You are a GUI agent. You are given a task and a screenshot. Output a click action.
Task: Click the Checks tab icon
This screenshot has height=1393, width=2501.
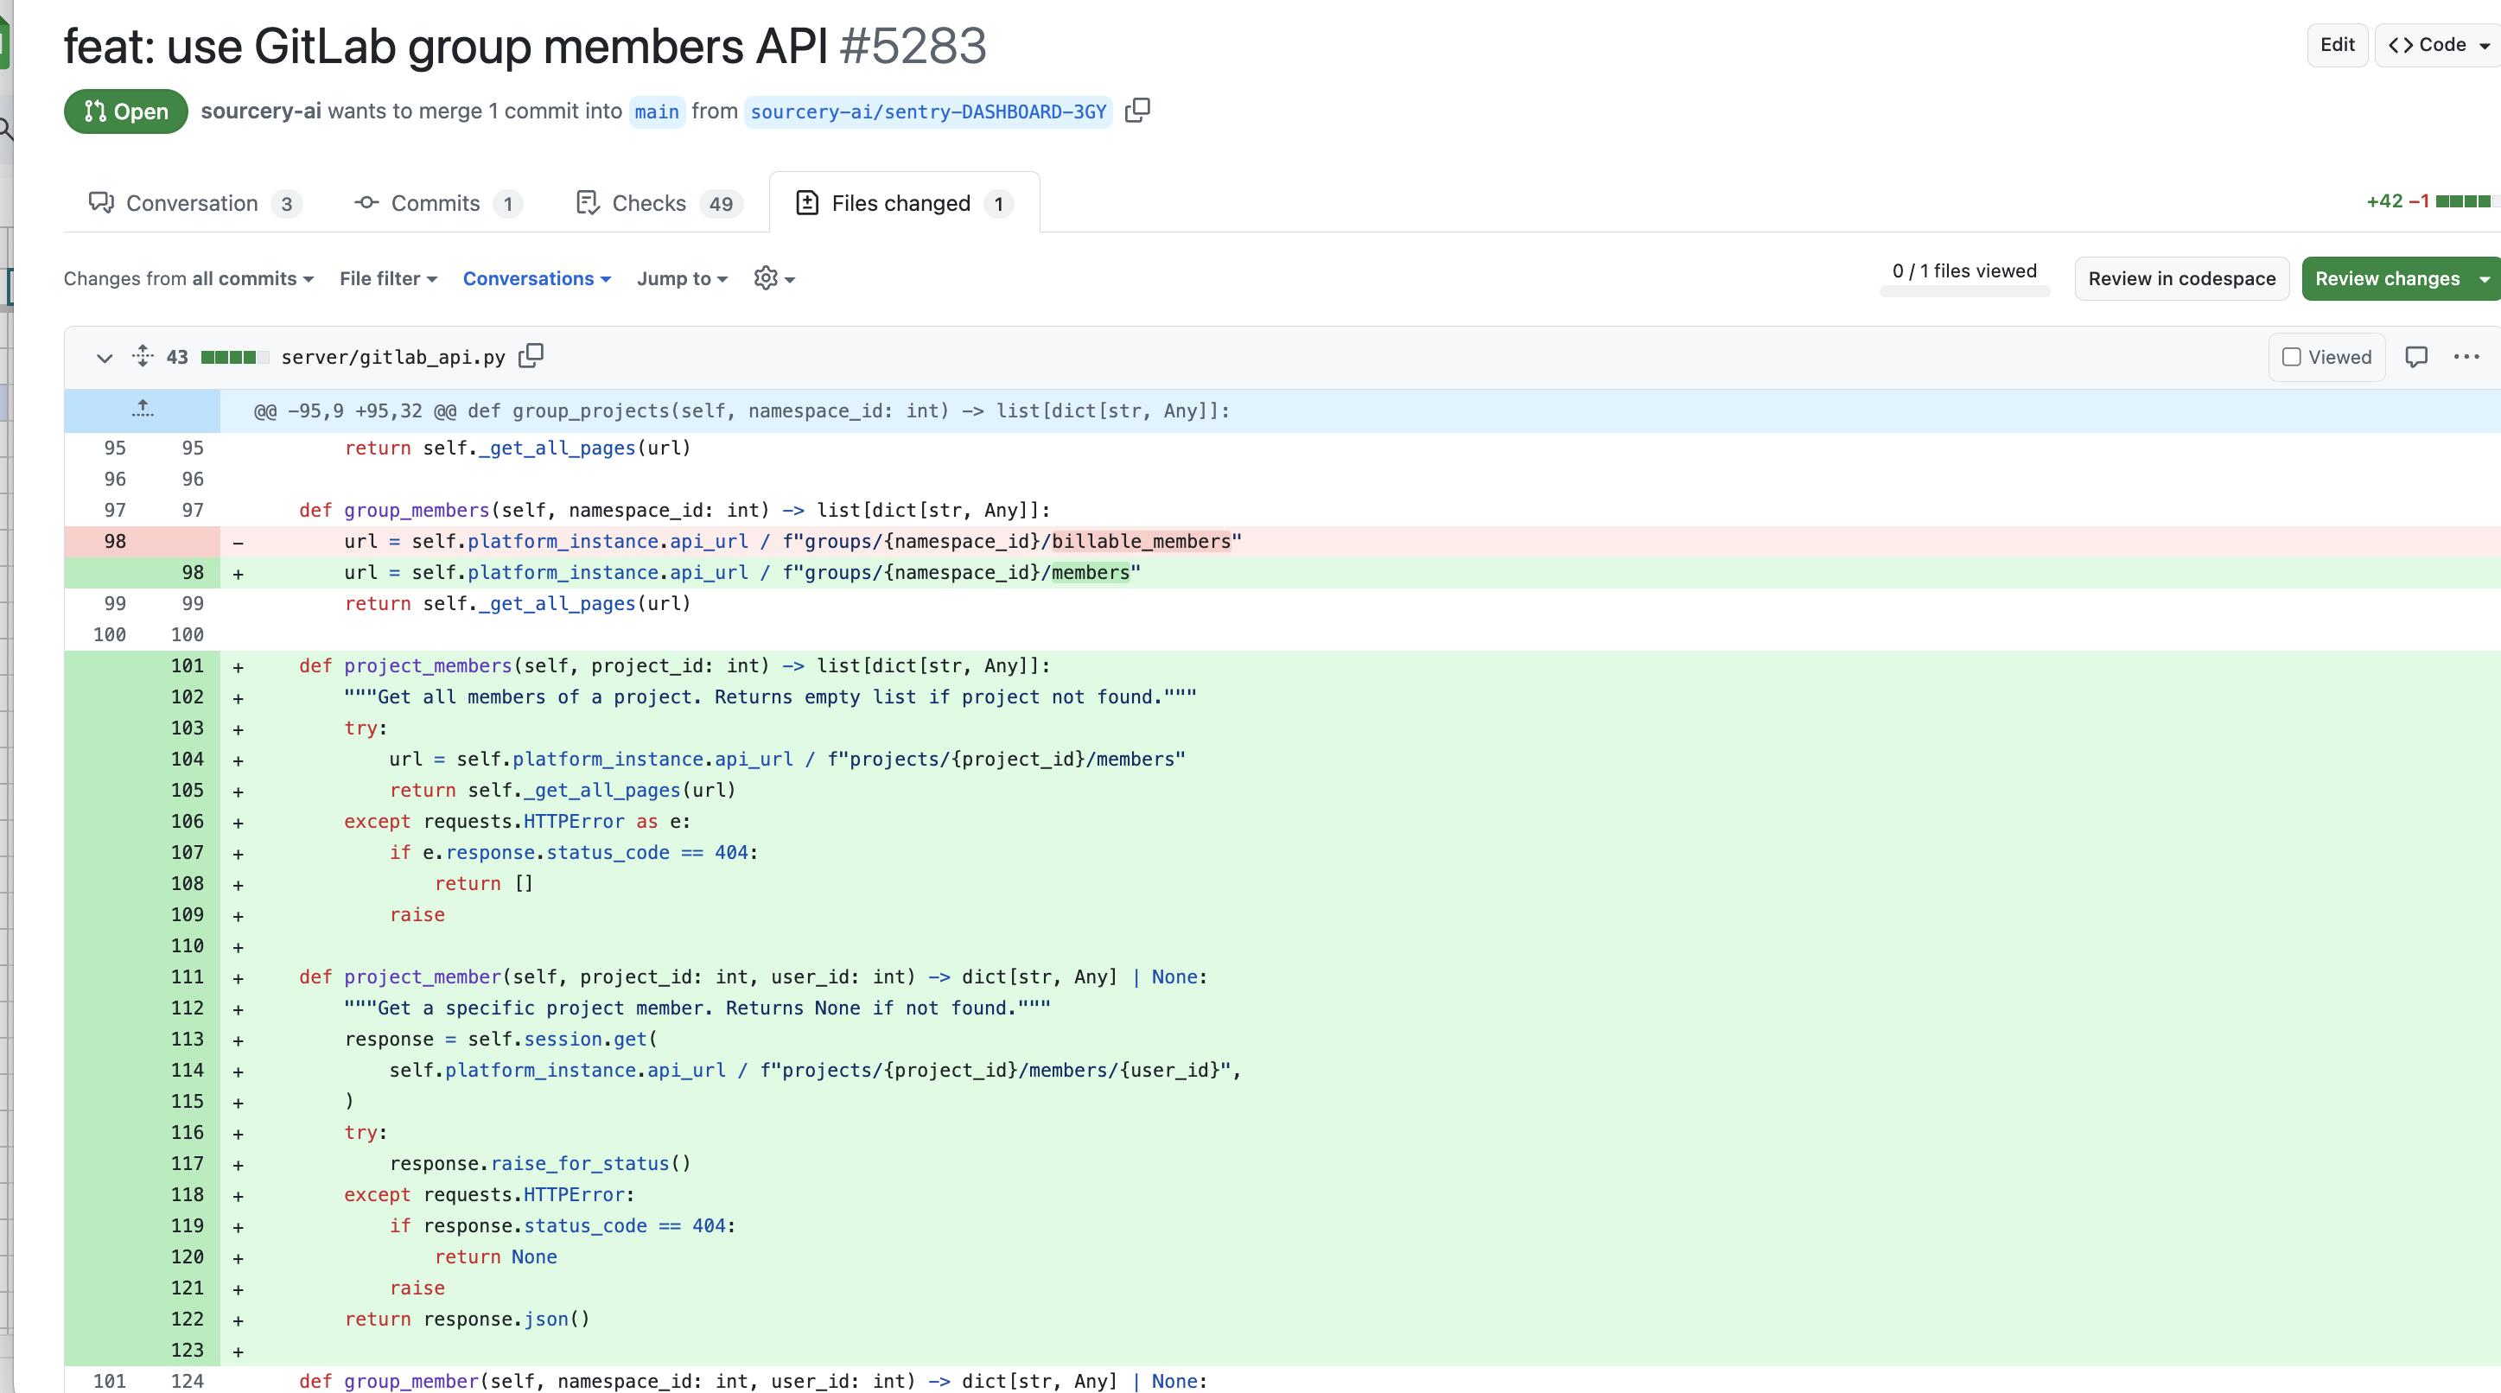587,202
